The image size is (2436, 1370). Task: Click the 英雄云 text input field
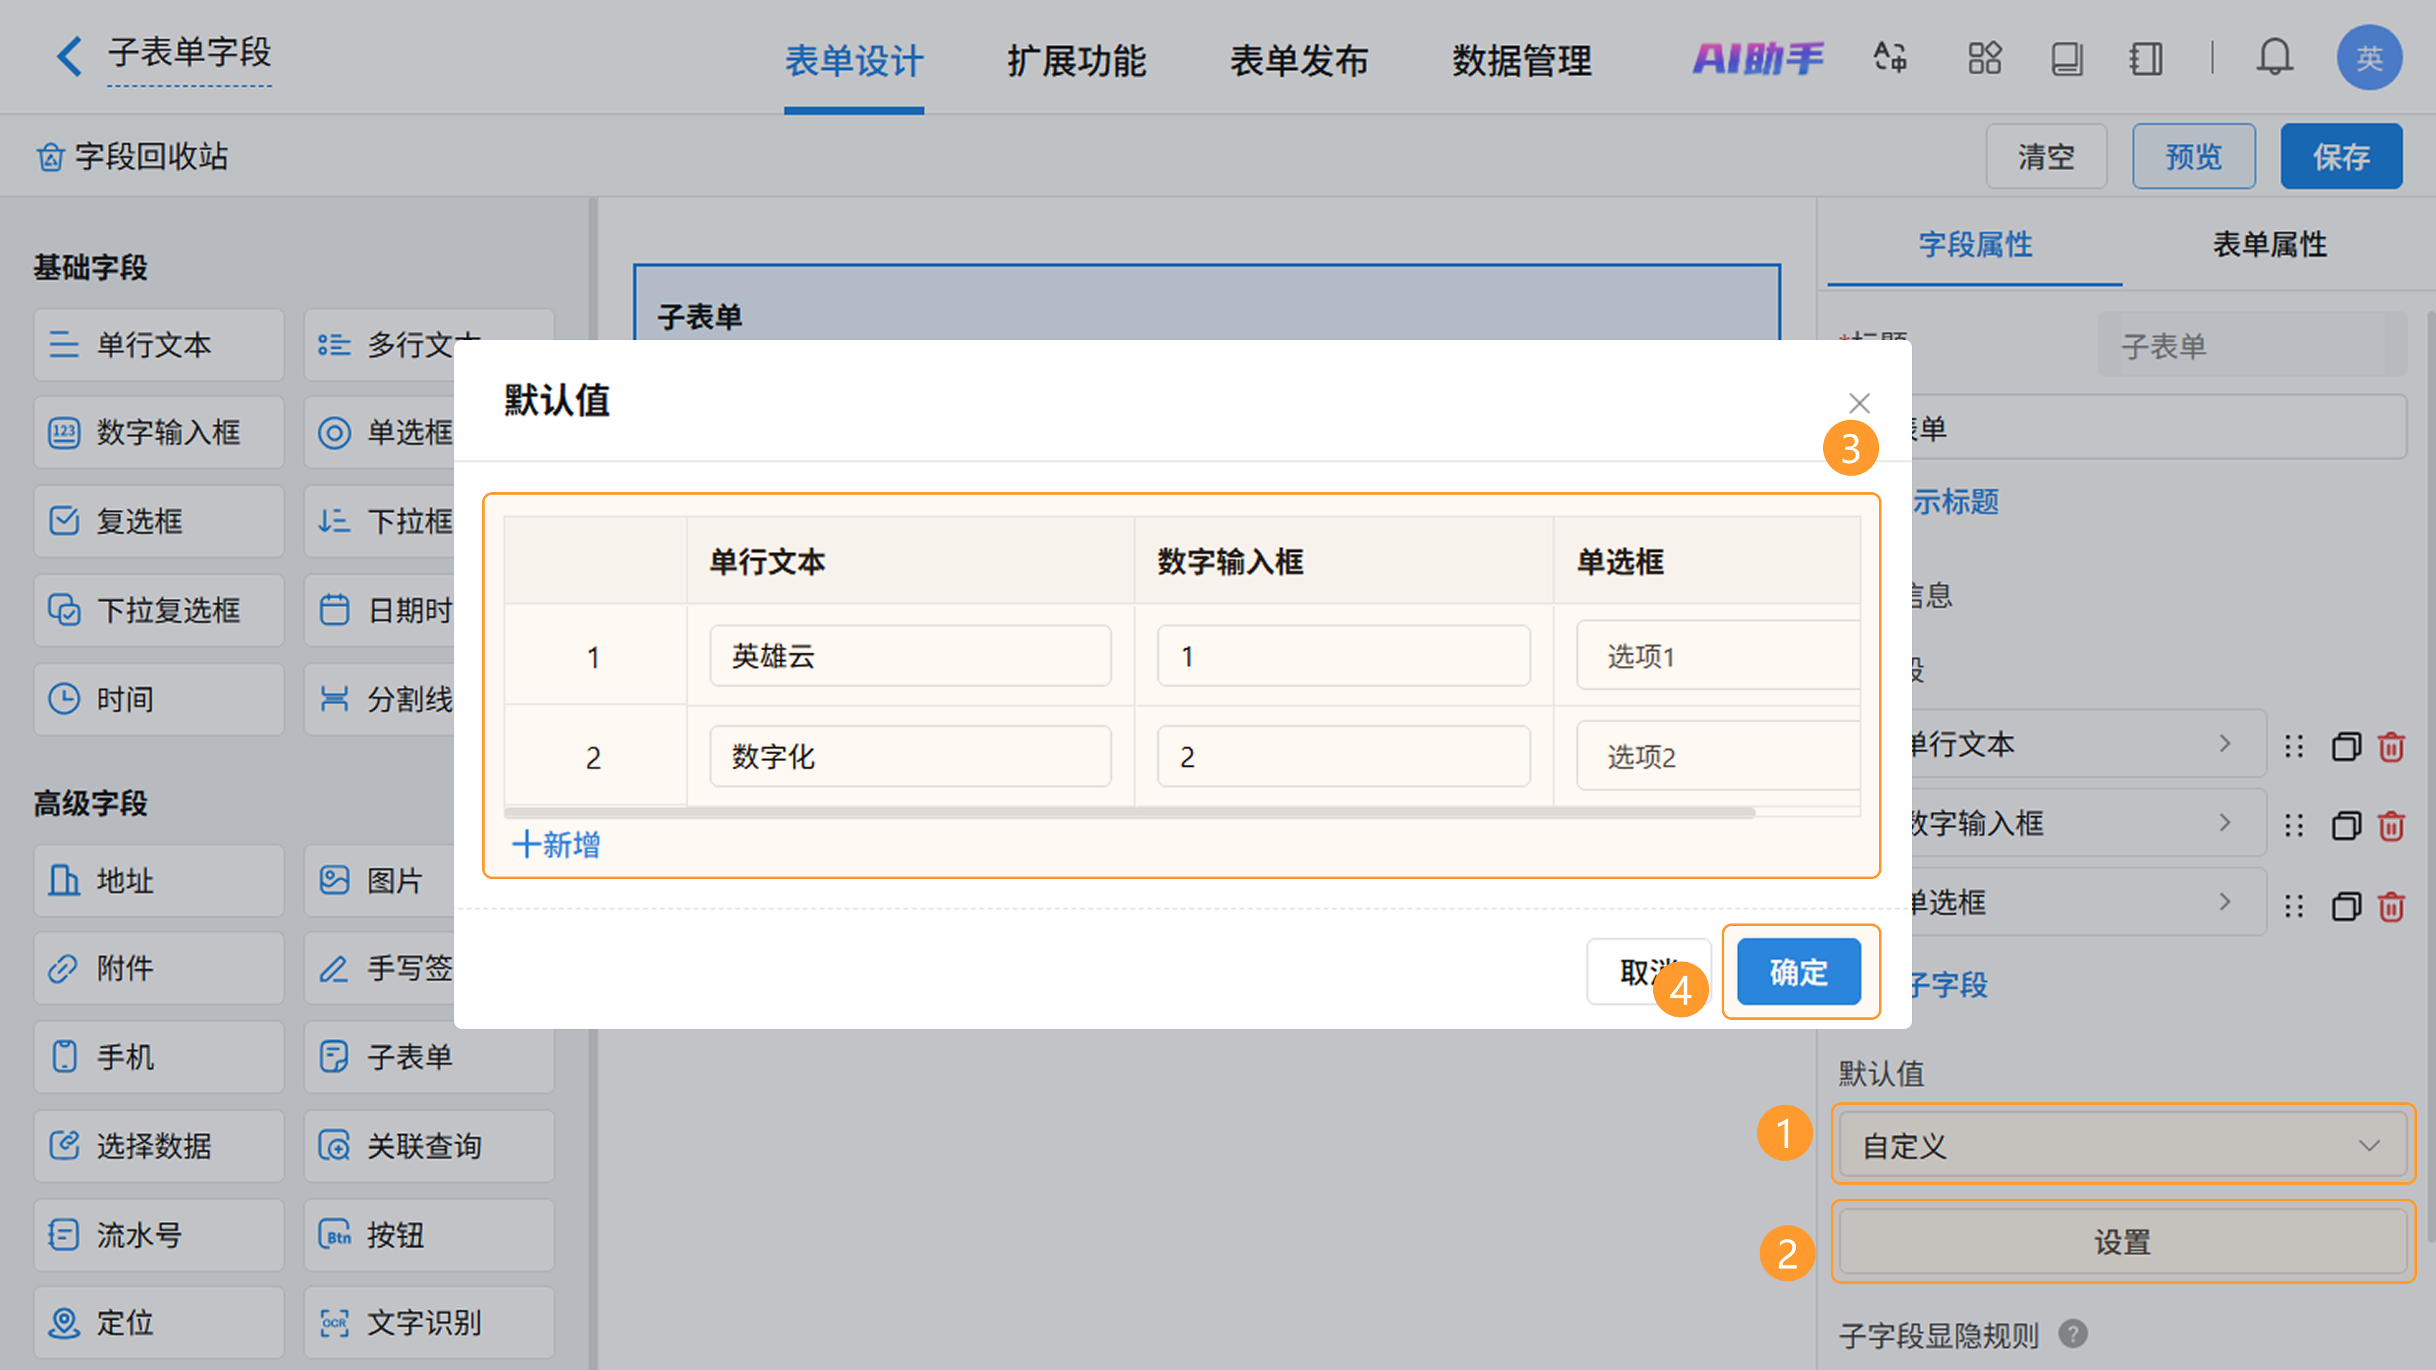[x=910, y=656]
